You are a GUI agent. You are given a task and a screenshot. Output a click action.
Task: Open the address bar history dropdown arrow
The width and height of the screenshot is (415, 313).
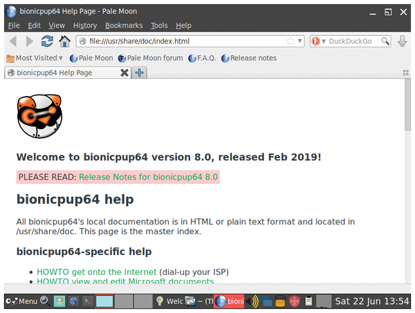click(x=299, y=41)
